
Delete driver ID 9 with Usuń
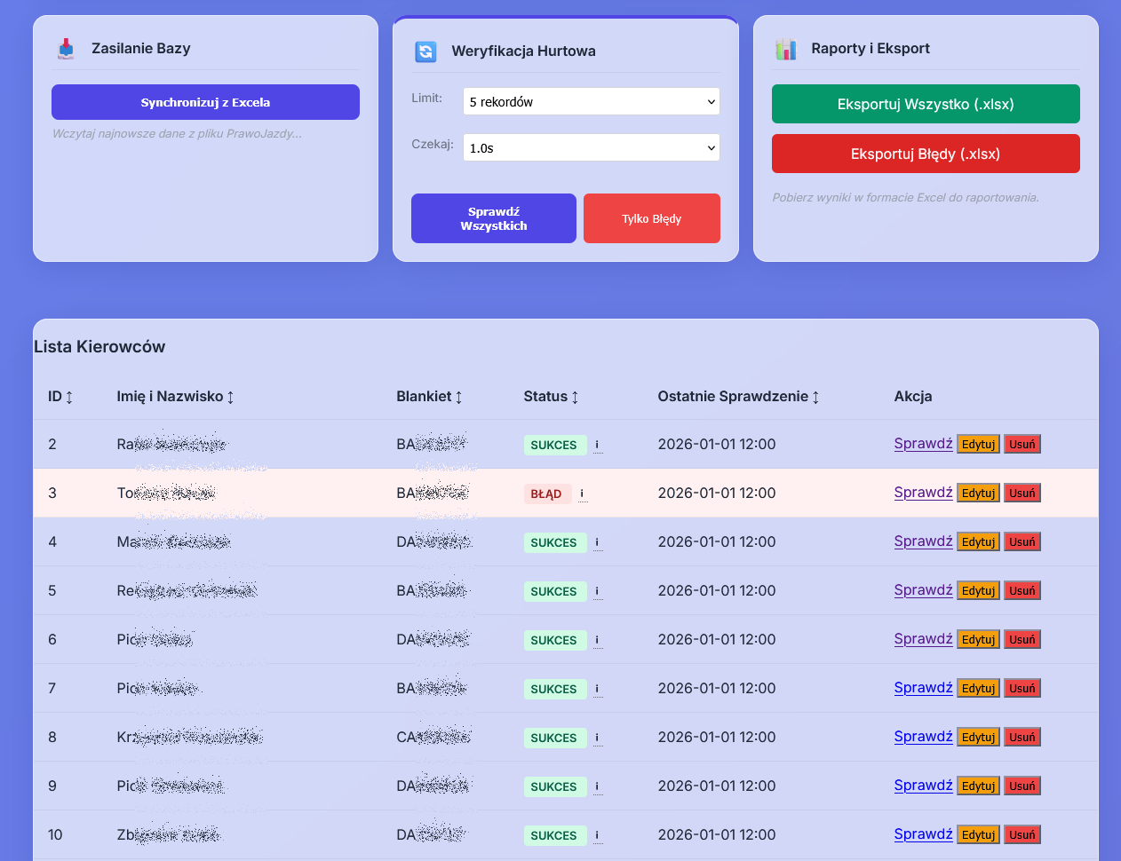point(1022,786)
